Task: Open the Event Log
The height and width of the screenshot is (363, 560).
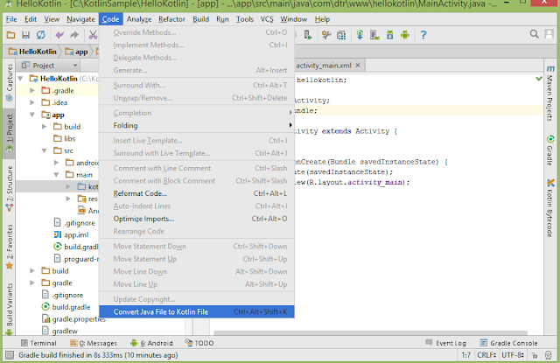Action: pos(445,343)
